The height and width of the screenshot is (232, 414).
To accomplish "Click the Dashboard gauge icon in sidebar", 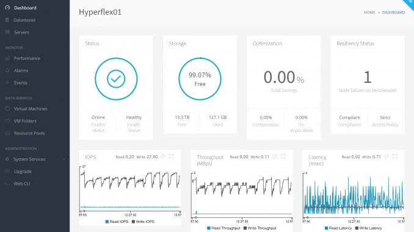I will coord(7,8).
